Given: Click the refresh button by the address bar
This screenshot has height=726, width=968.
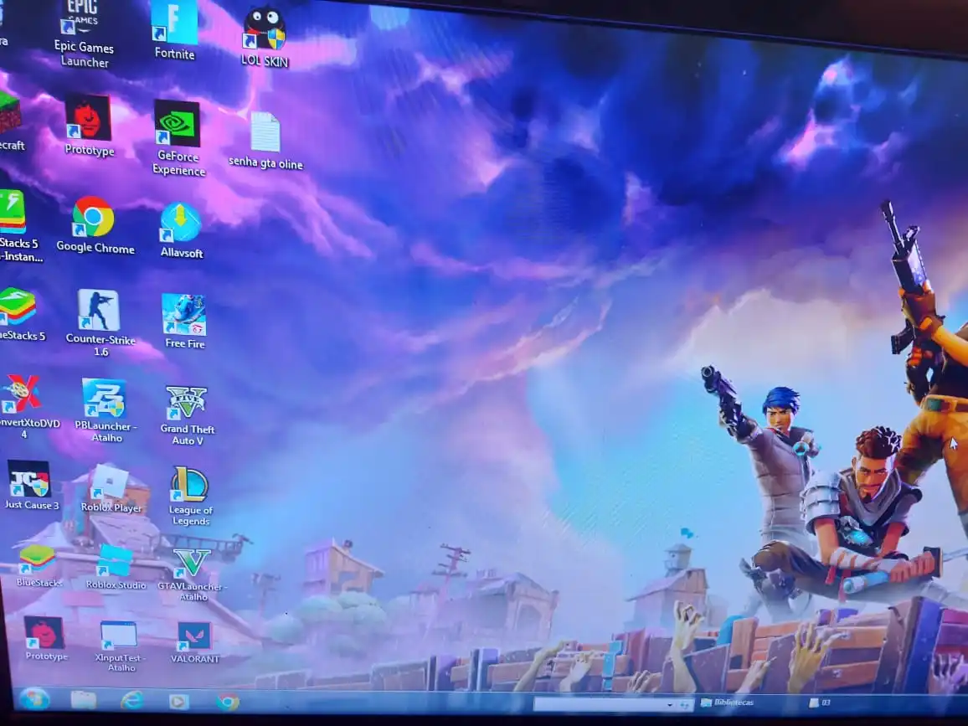Looking at the screenshot, I should (x=684, y=704).
